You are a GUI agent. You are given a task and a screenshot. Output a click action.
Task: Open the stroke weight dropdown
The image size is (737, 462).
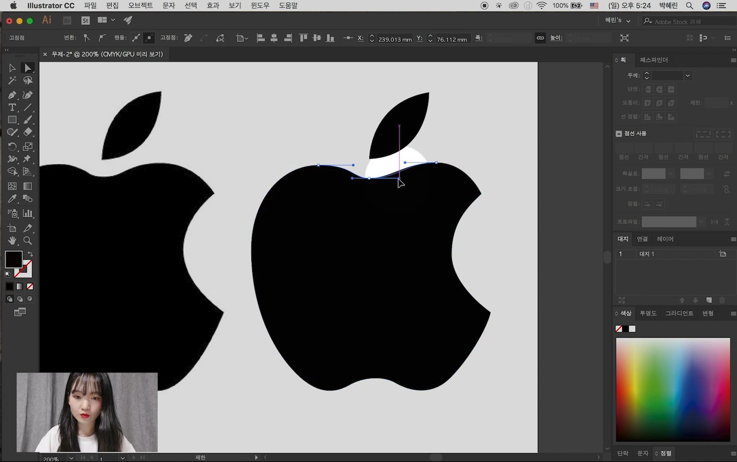click(687, 76)
